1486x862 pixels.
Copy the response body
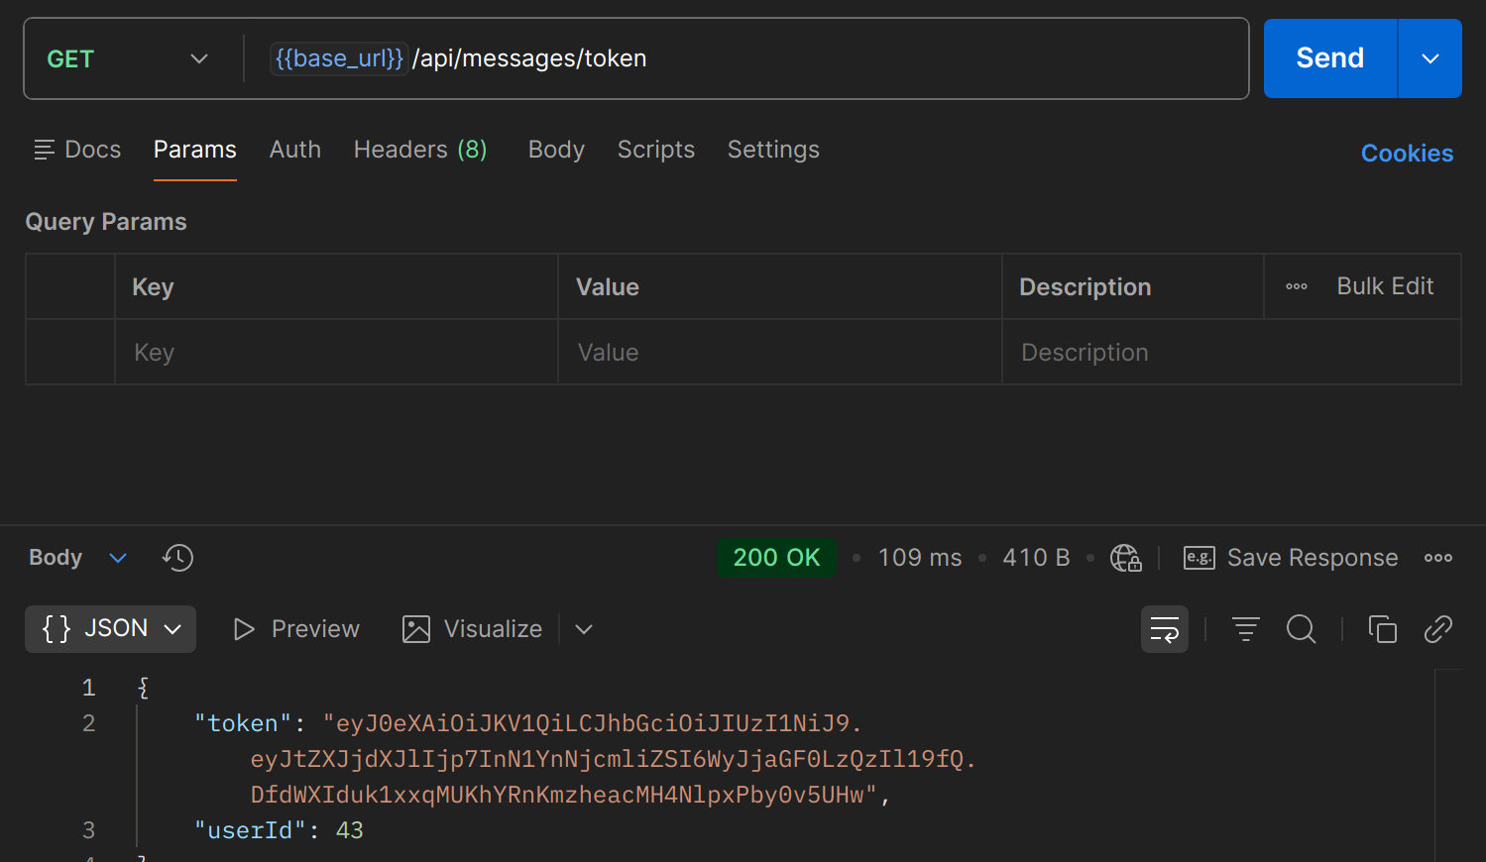[x=1383, y=629]
